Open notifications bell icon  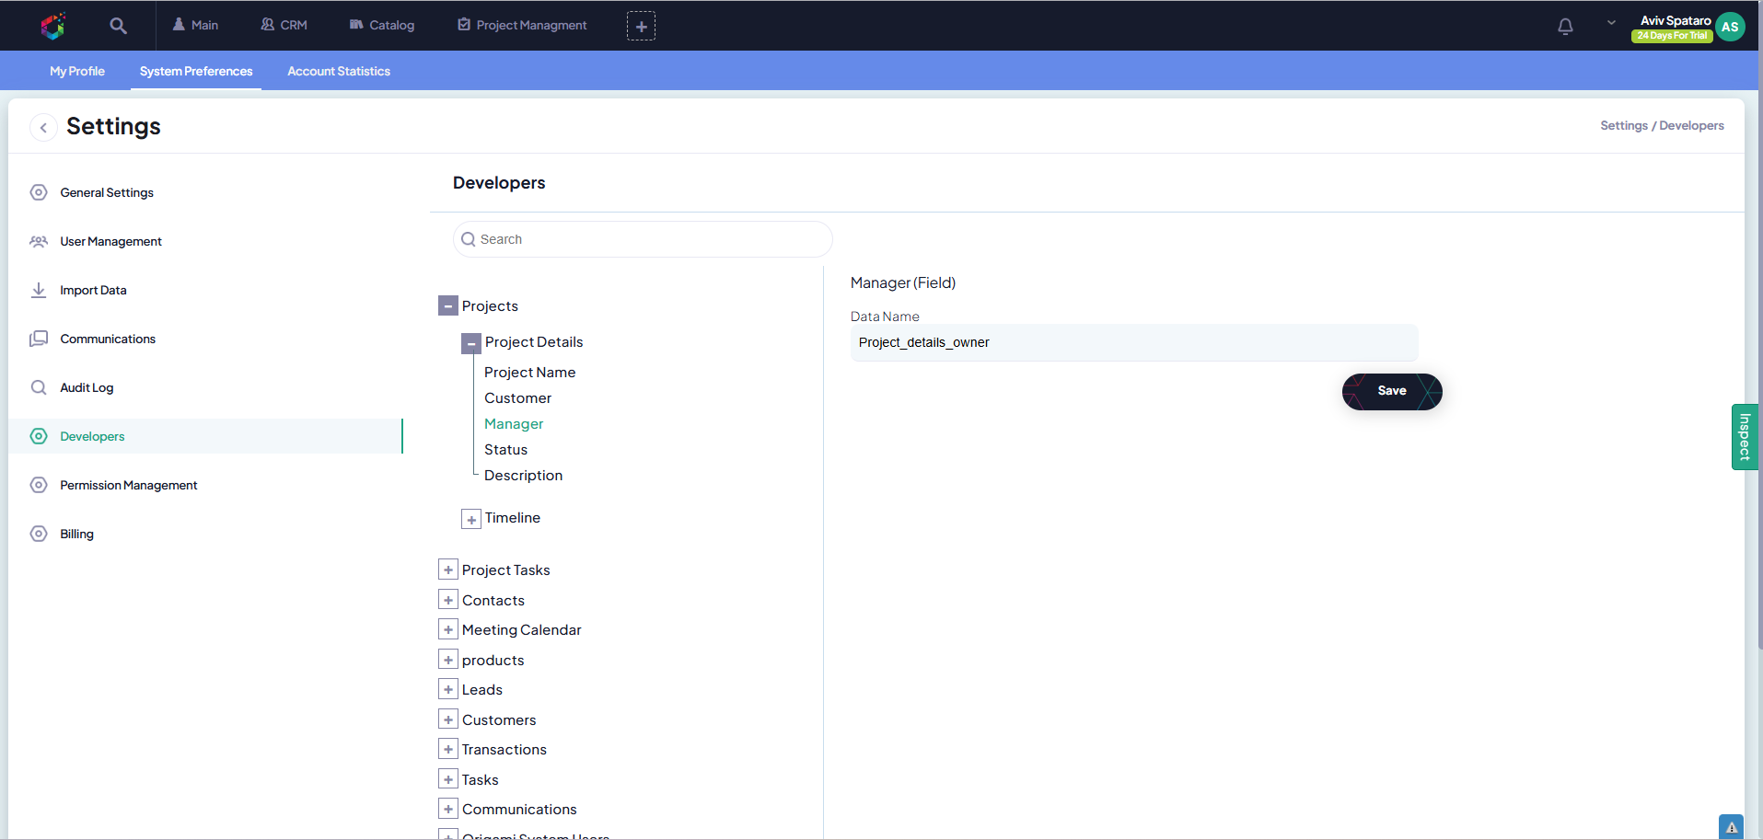[1565, 26]
